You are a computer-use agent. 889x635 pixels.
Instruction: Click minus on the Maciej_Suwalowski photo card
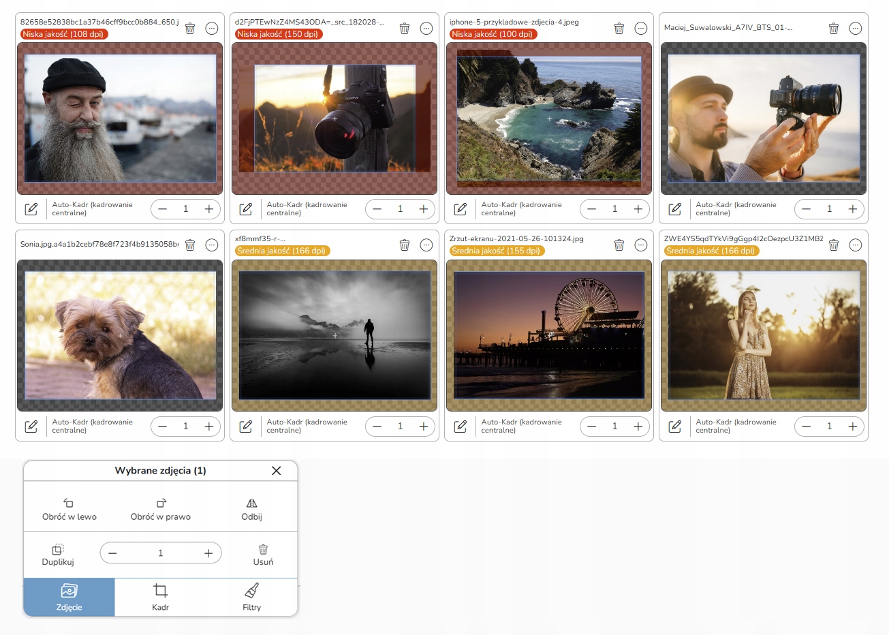[x=806, y=209]
